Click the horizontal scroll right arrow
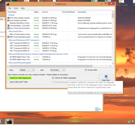The width and height of the screenshot is (135, 129). coord(110,66)
